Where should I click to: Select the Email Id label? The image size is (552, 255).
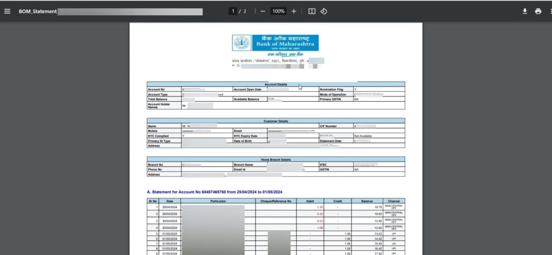pos(240,169)
